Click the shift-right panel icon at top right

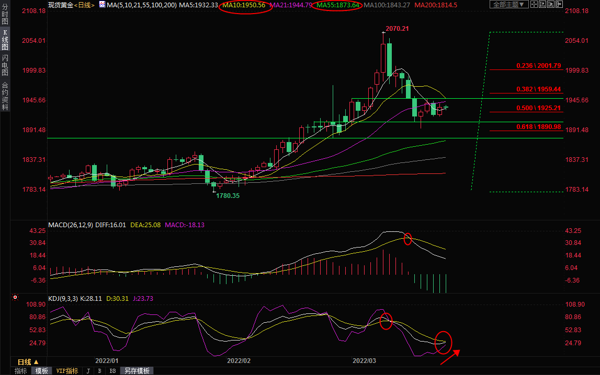559,4
